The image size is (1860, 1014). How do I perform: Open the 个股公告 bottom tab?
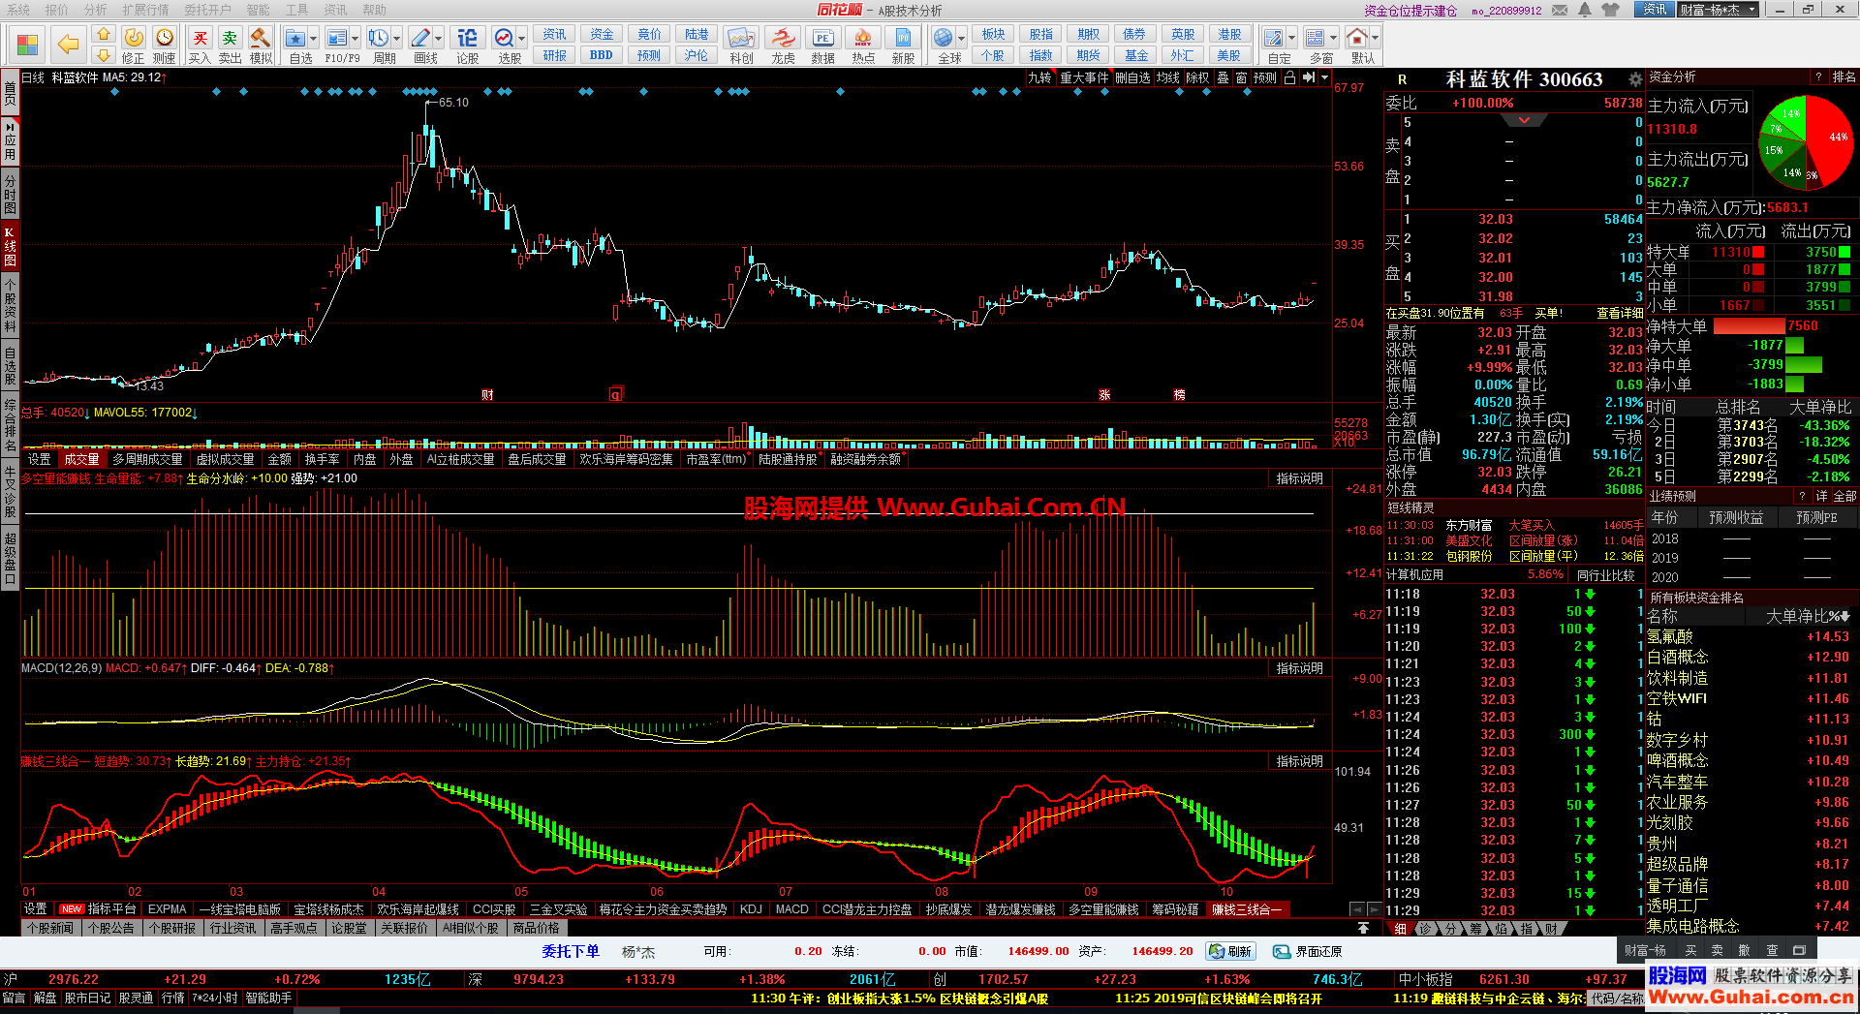click(x=110, y=928)
